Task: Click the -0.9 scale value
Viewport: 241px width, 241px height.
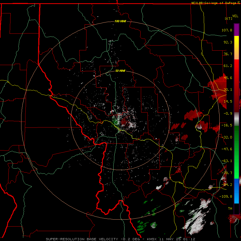Action: pyautogui.click(x=228, y=114)
